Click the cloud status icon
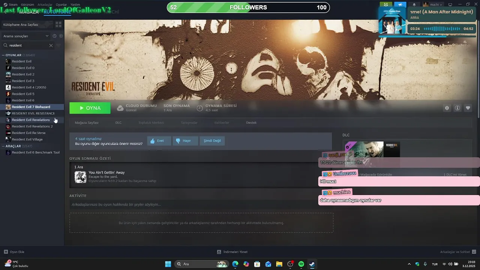This screenshot has height=270, width=480. [x=120, y=108]
